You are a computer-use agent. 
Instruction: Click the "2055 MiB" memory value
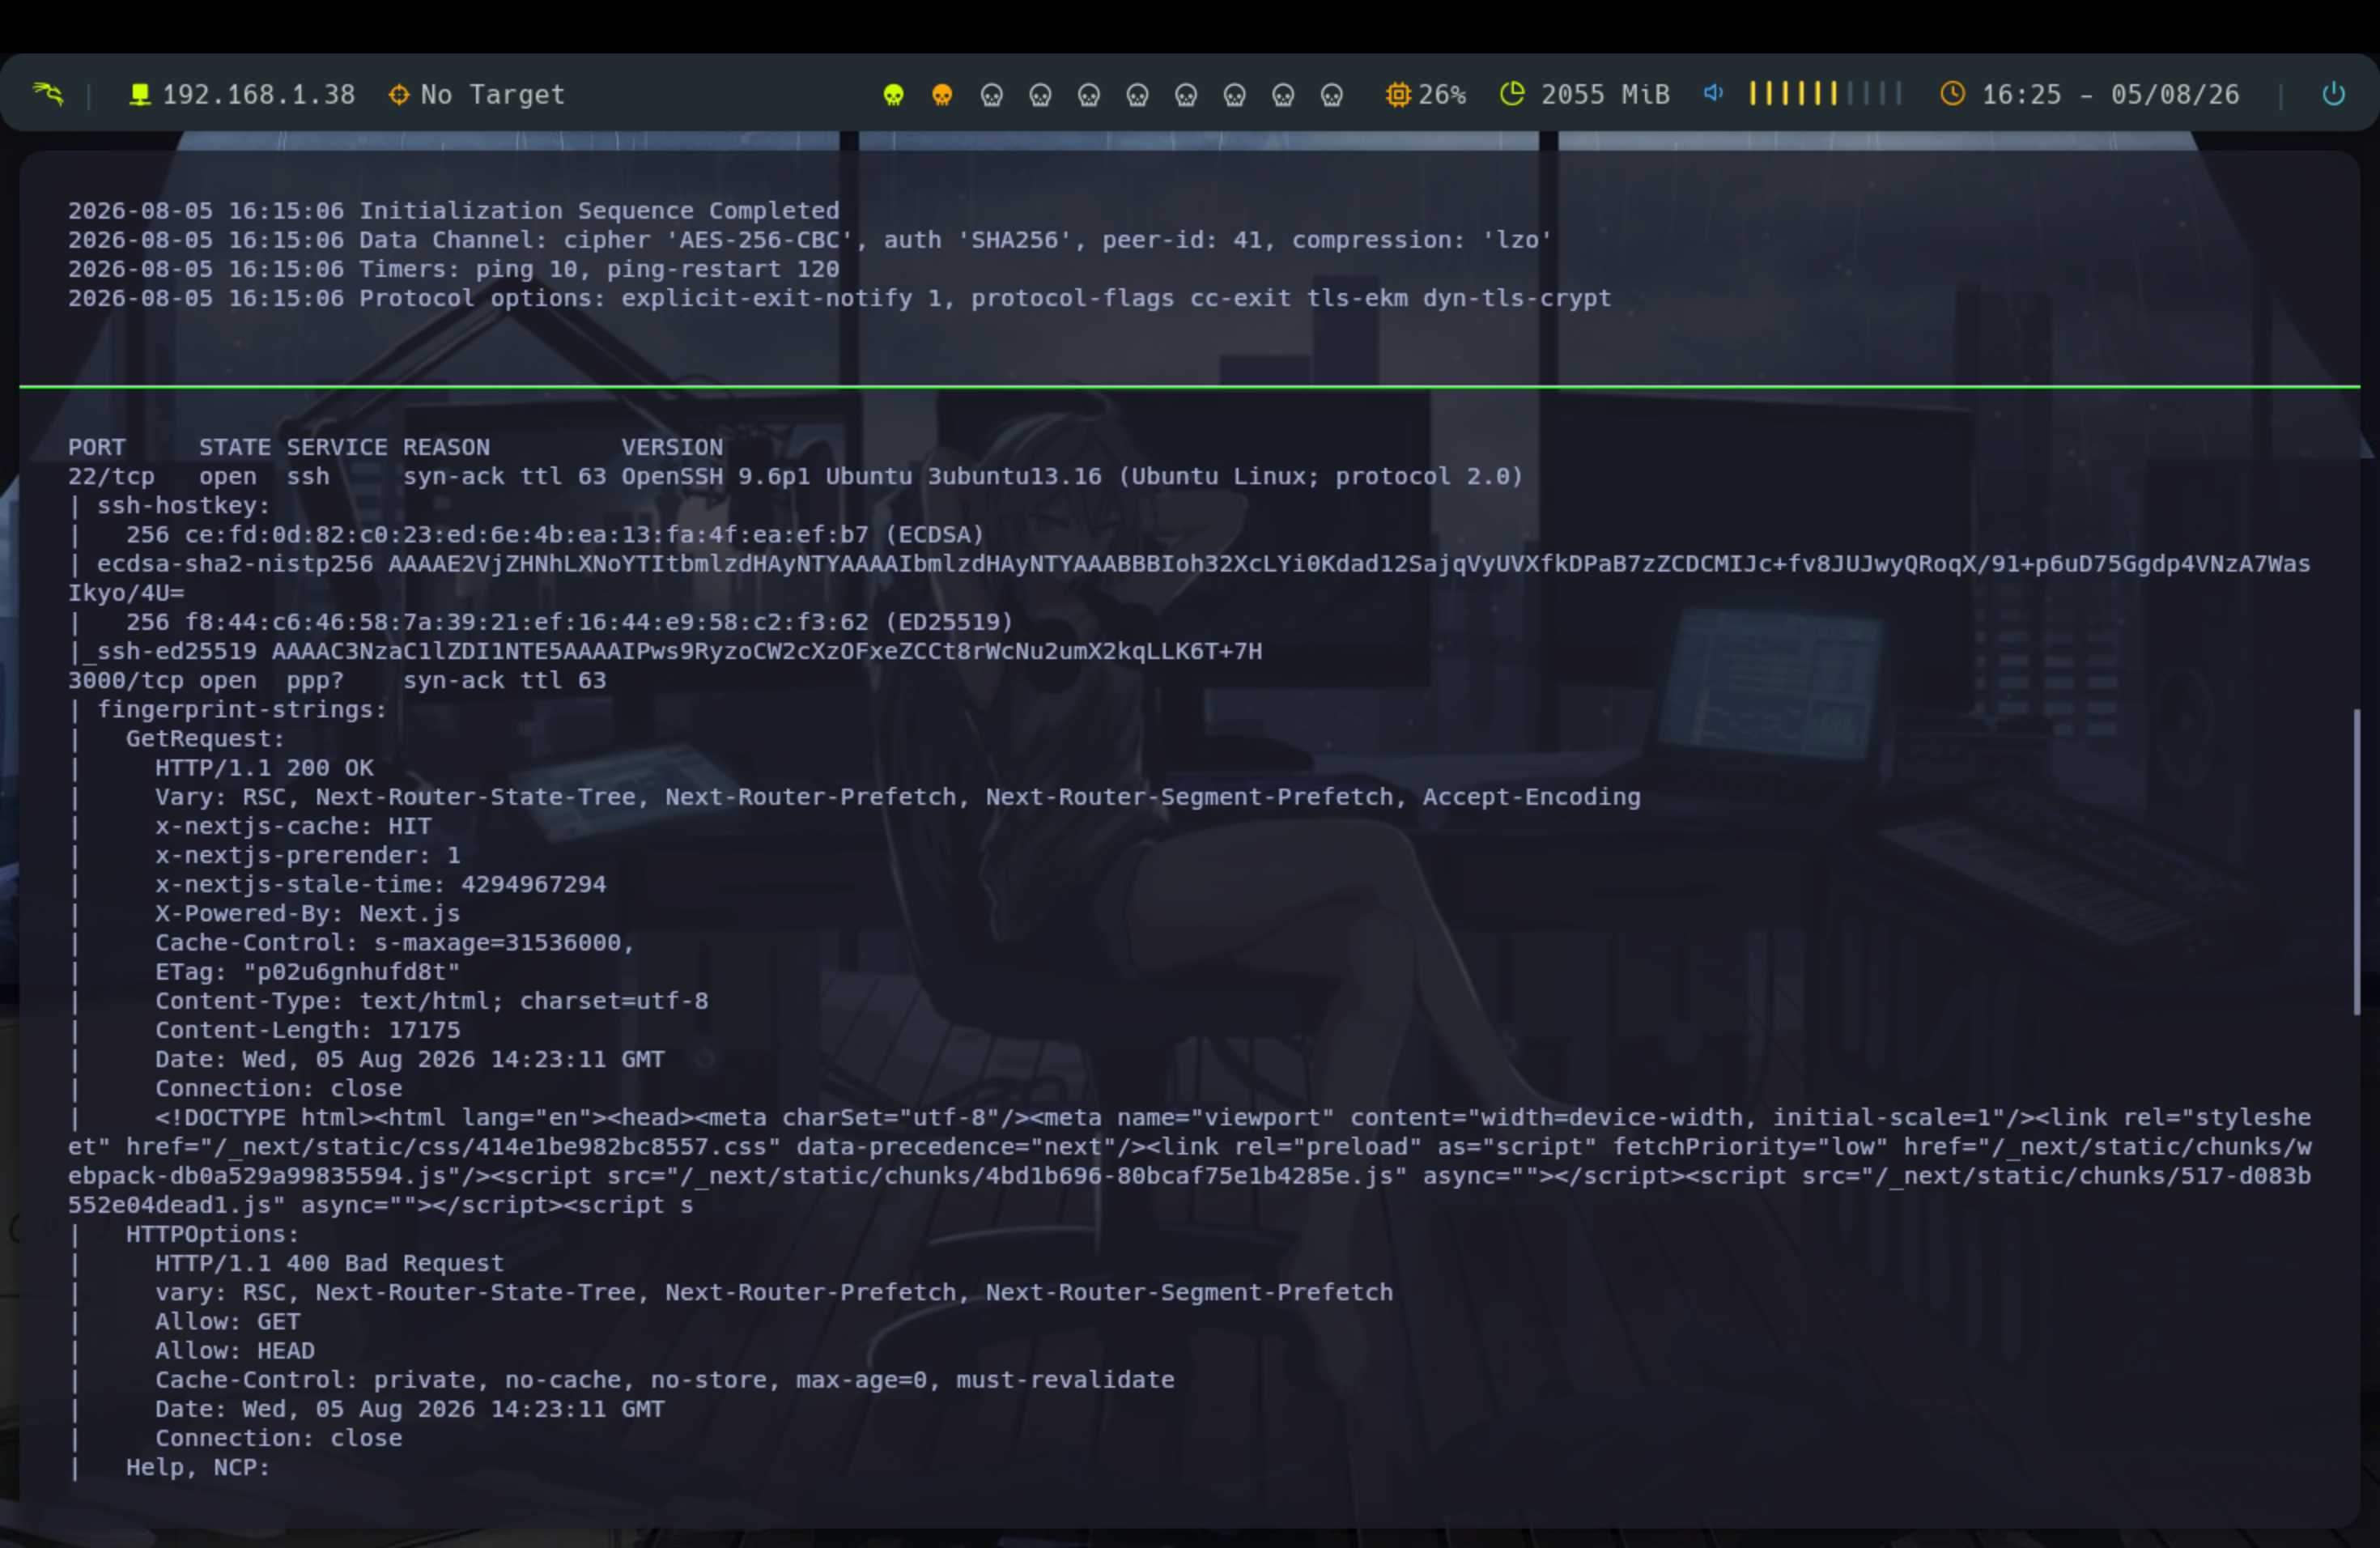[1605, 95]
